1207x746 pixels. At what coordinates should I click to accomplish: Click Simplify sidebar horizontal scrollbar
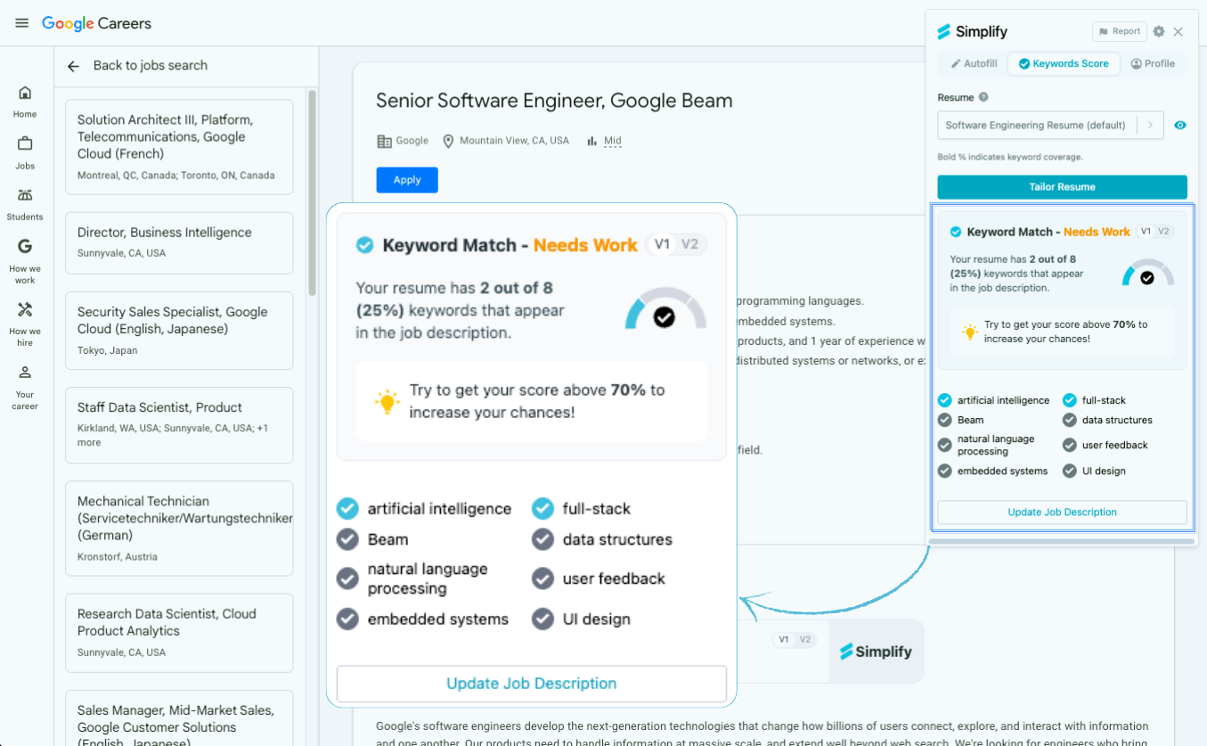(1061, 541)
